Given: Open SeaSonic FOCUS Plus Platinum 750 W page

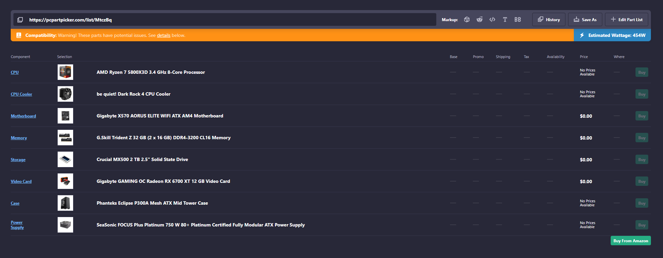Looking at the screenshot, I should point(201,225).
